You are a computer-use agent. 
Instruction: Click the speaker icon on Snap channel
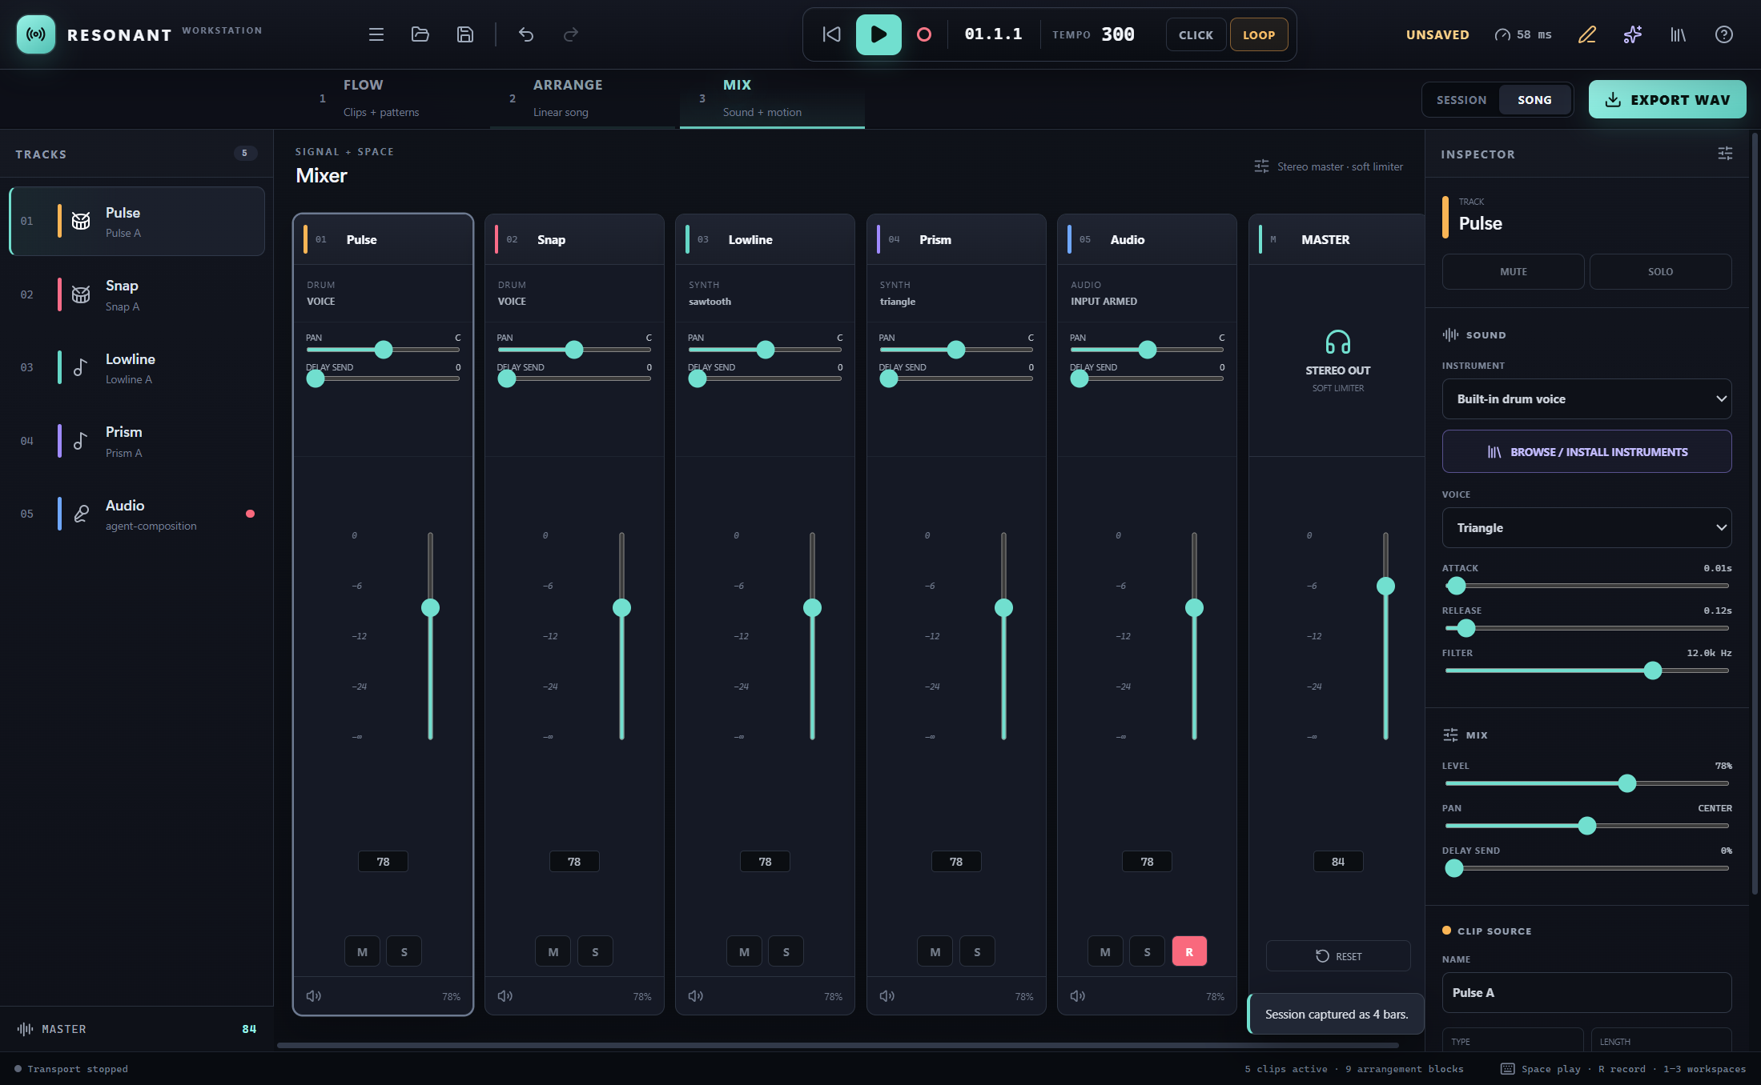pos(505,996)
